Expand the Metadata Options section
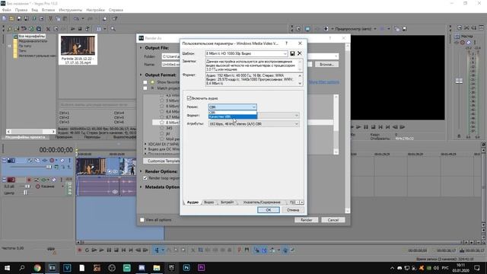This screenshot has height=274, width=487. tap(141, 187)
